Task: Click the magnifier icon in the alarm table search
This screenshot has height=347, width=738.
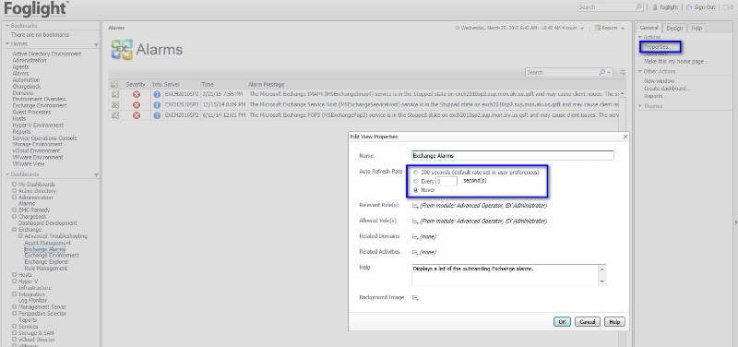Action: [603, 73]
